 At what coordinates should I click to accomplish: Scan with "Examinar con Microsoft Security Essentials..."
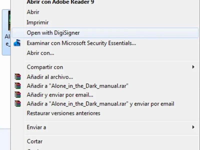81,43
